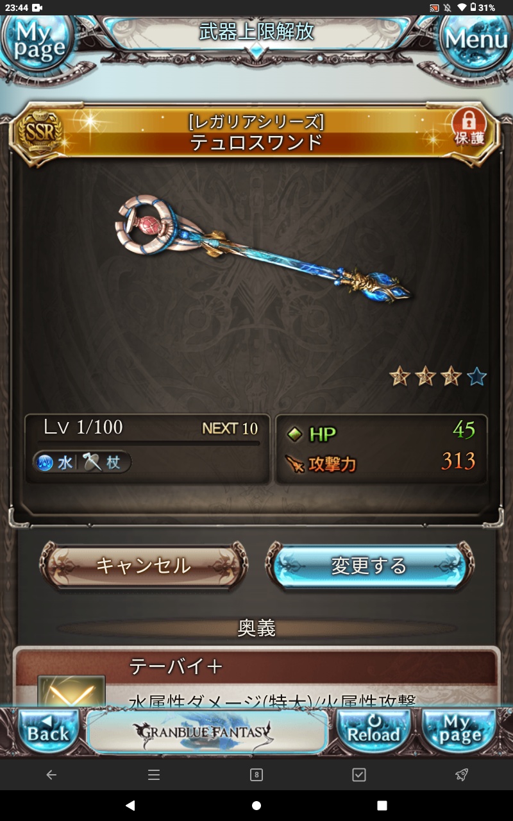Click the blue fourth uncap star
The image size is (513, 821).
[x=476, y=377]
